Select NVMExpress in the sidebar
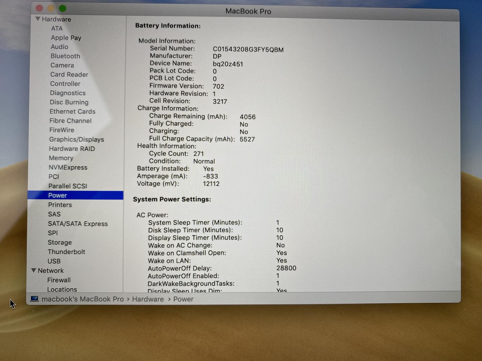The image size is (482, 361). tap(68, 167)
